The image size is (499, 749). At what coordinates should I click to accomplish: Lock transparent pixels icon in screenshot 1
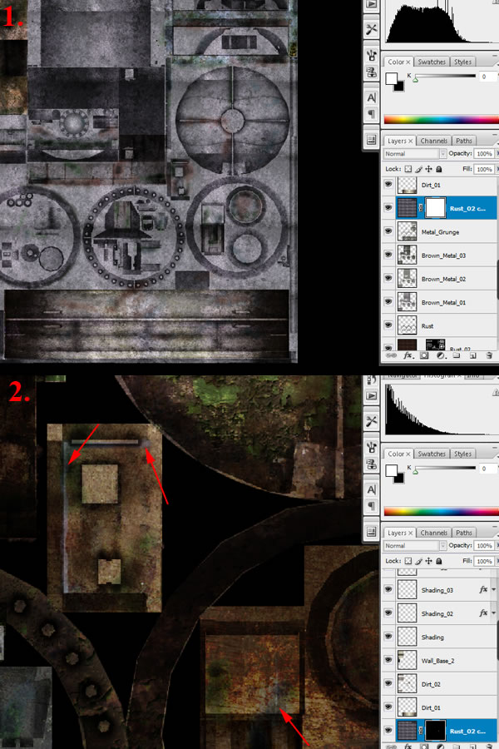click(408, 169)
